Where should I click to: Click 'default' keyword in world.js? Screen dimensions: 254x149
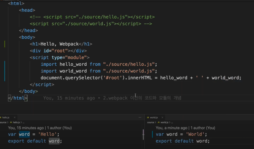coord(184,141)
